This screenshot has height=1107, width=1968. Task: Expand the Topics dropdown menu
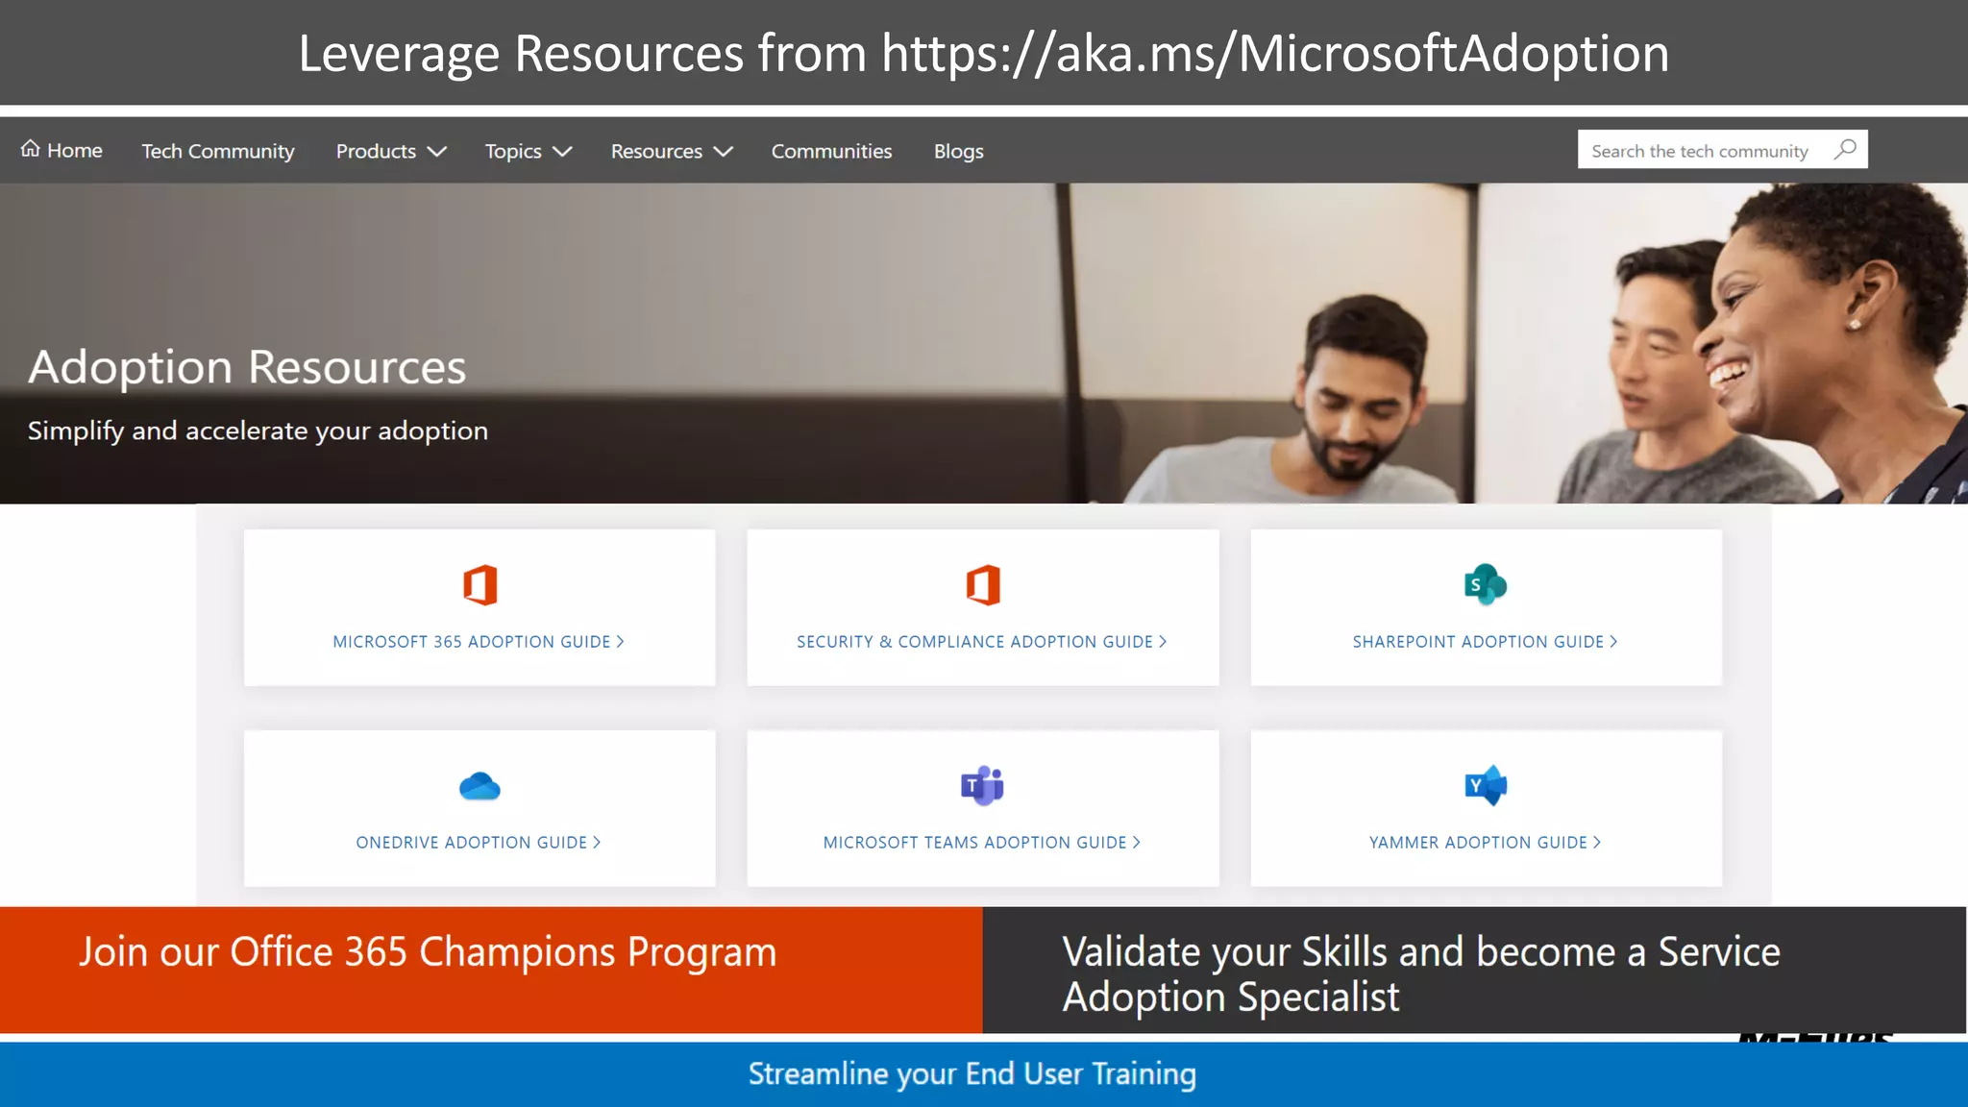tap(529, 151)
